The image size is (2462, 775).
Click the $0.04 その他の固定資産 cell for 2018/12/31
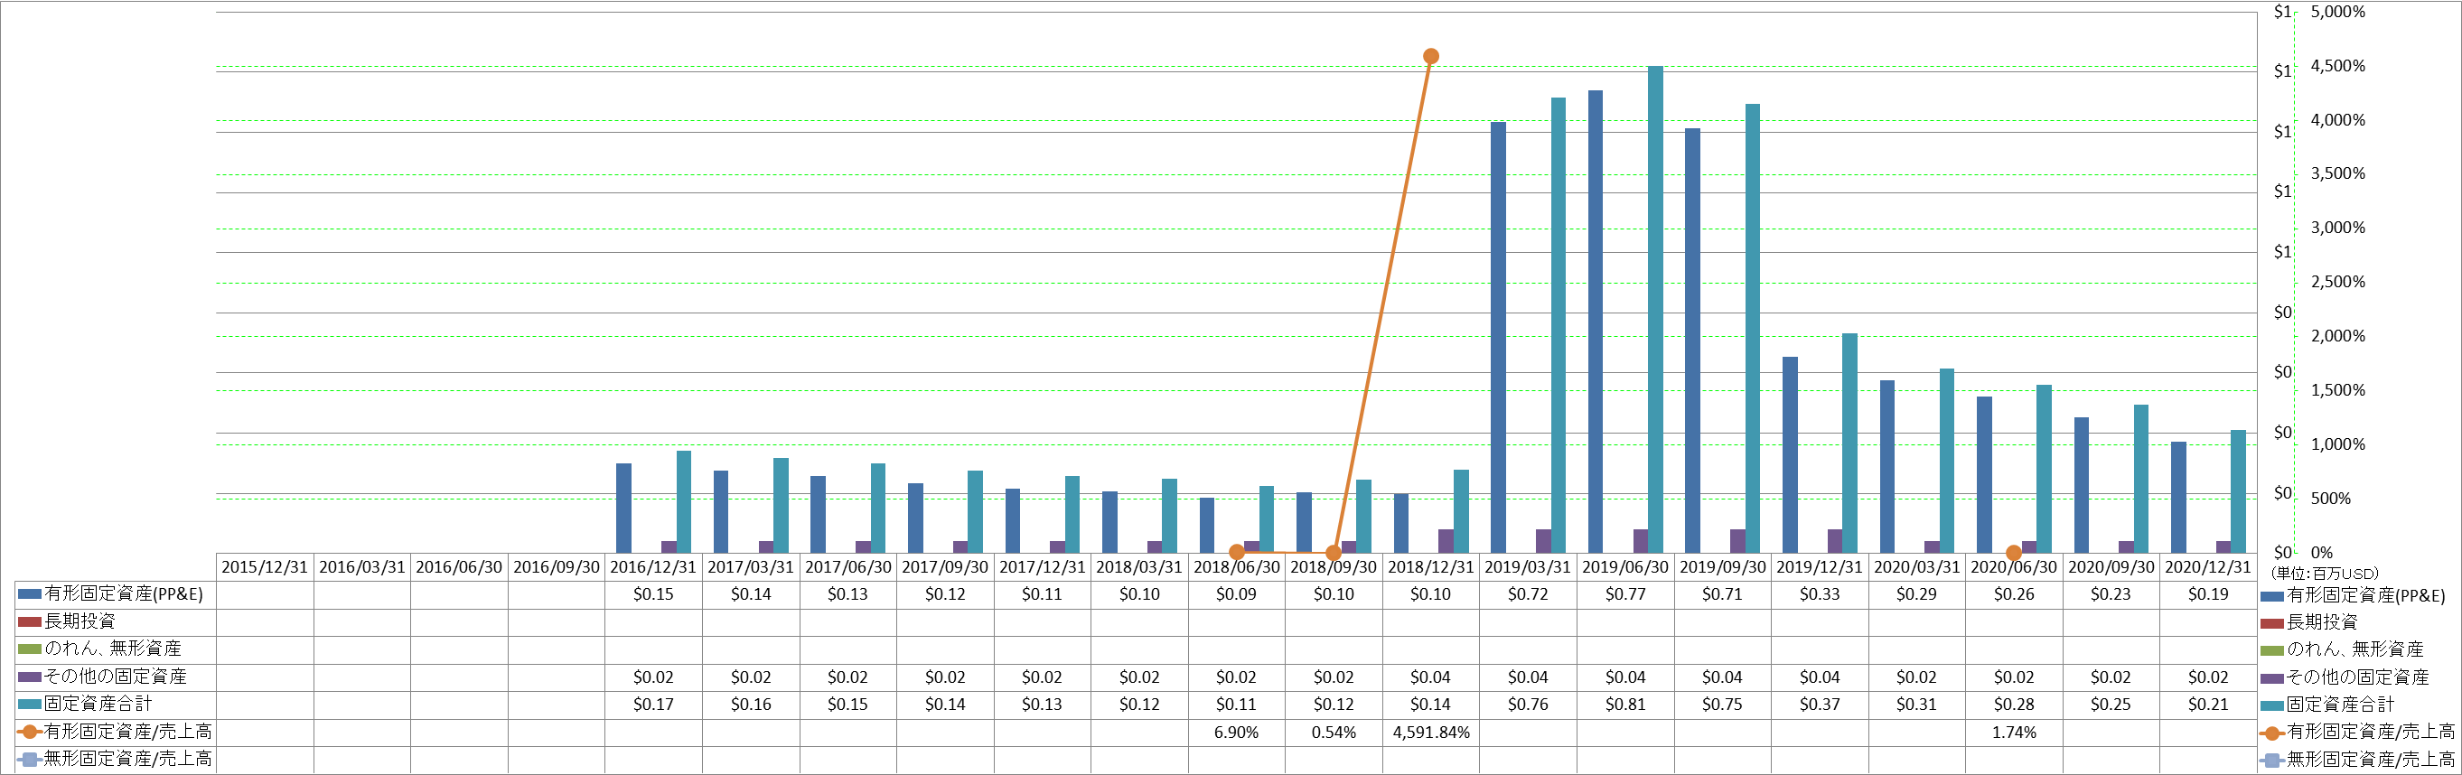click(x=1431, y=677)
